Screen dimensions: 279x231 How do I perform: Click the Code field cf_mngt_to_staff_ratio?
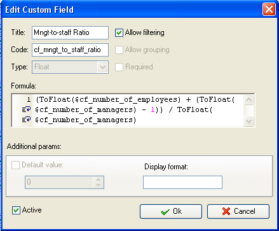point(70,50)
